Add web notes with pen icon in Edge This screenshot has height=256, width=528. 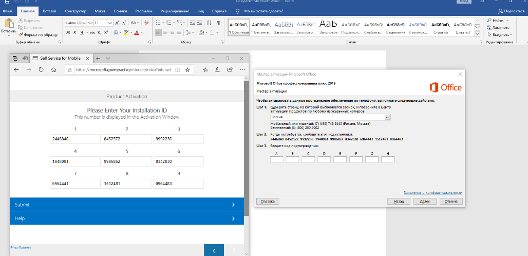tap(218, 70)
